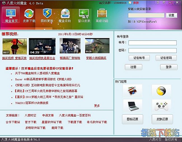
Task: Click the 版权所有 status bar text
Action: [x=171, y=139]
